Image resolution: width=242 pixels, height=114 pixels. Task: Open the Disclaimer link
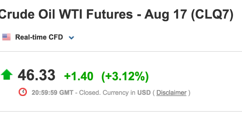(x=171, y=93)
